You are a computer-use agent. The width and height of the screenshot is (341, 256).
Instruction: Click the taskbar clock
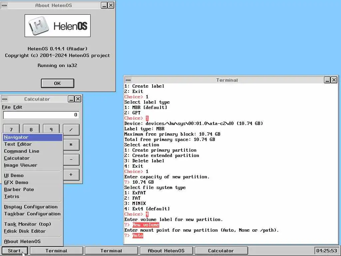pos(326,251)
